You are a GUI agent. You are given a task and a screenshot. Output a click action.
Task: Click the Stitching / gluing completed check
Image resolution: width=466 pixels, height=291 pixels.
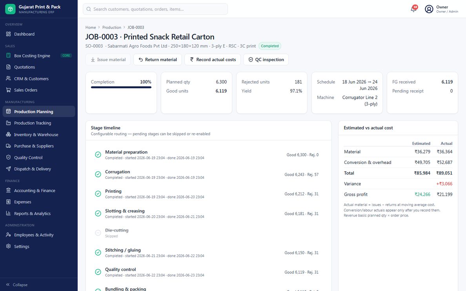pyautogui.click(x=98, y=253)
